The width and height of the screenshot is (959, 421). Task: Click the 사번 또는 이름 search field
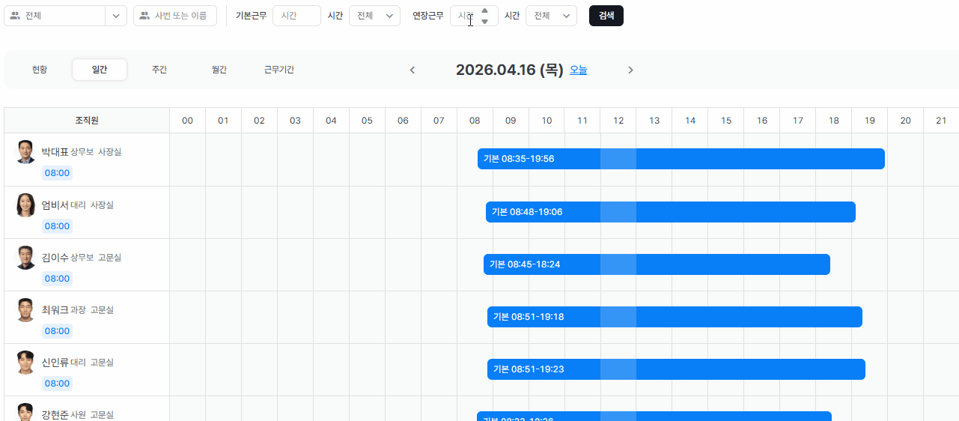[175, 16]
